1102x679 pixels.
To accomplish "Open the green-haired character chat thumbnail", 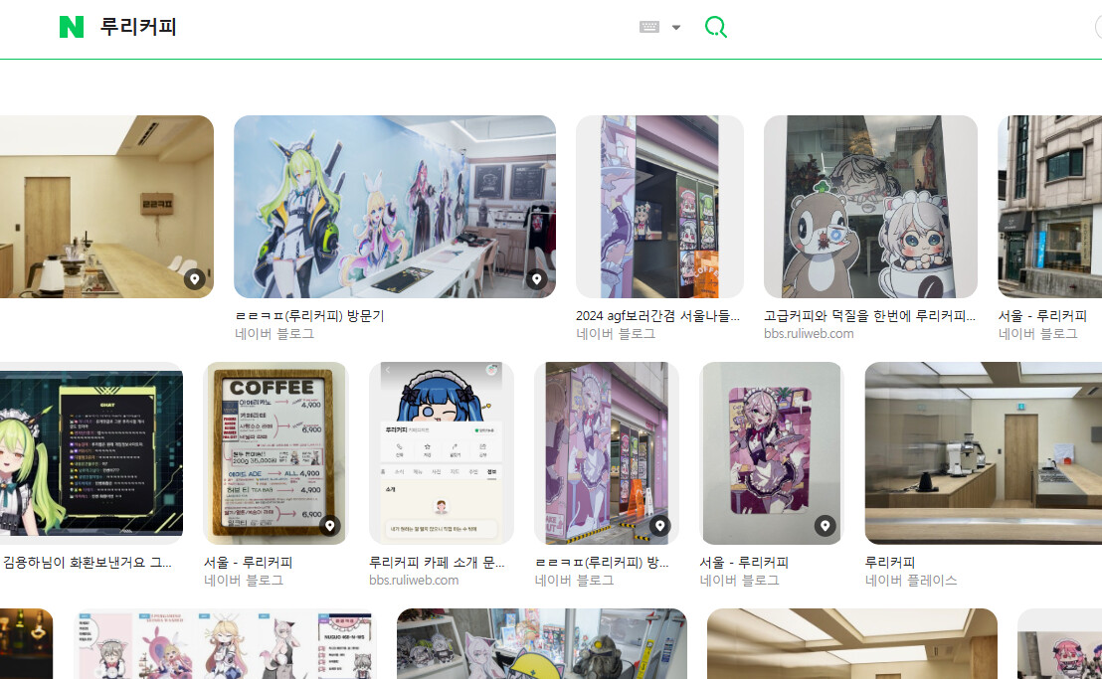I will (x=92, y=453).
